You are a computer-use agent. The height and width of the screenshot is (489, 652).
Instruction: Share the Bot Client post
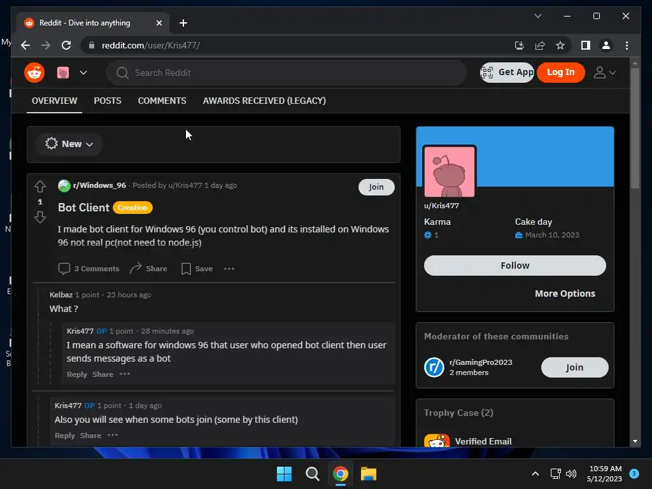tap(148, 269)
